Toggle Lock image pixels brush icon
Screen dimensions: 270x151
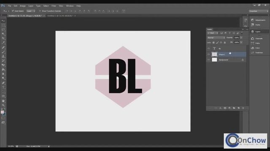click(217, 42)
